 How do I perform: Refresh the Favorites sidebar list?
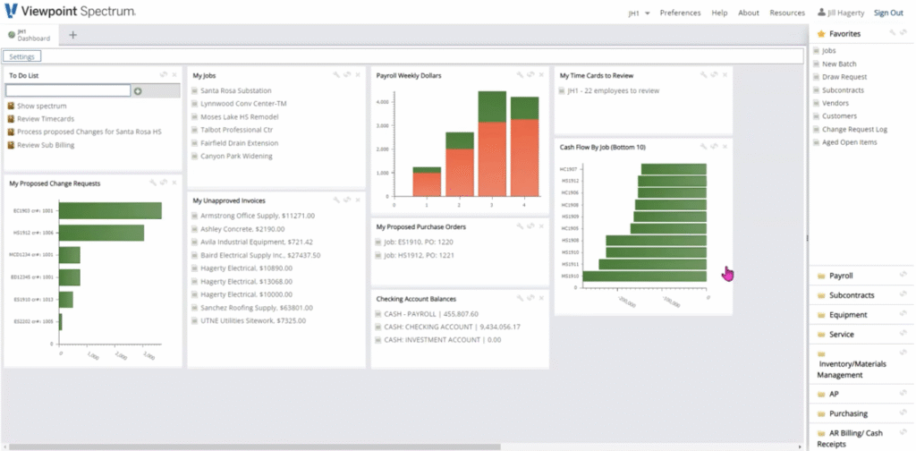point(903,33)
